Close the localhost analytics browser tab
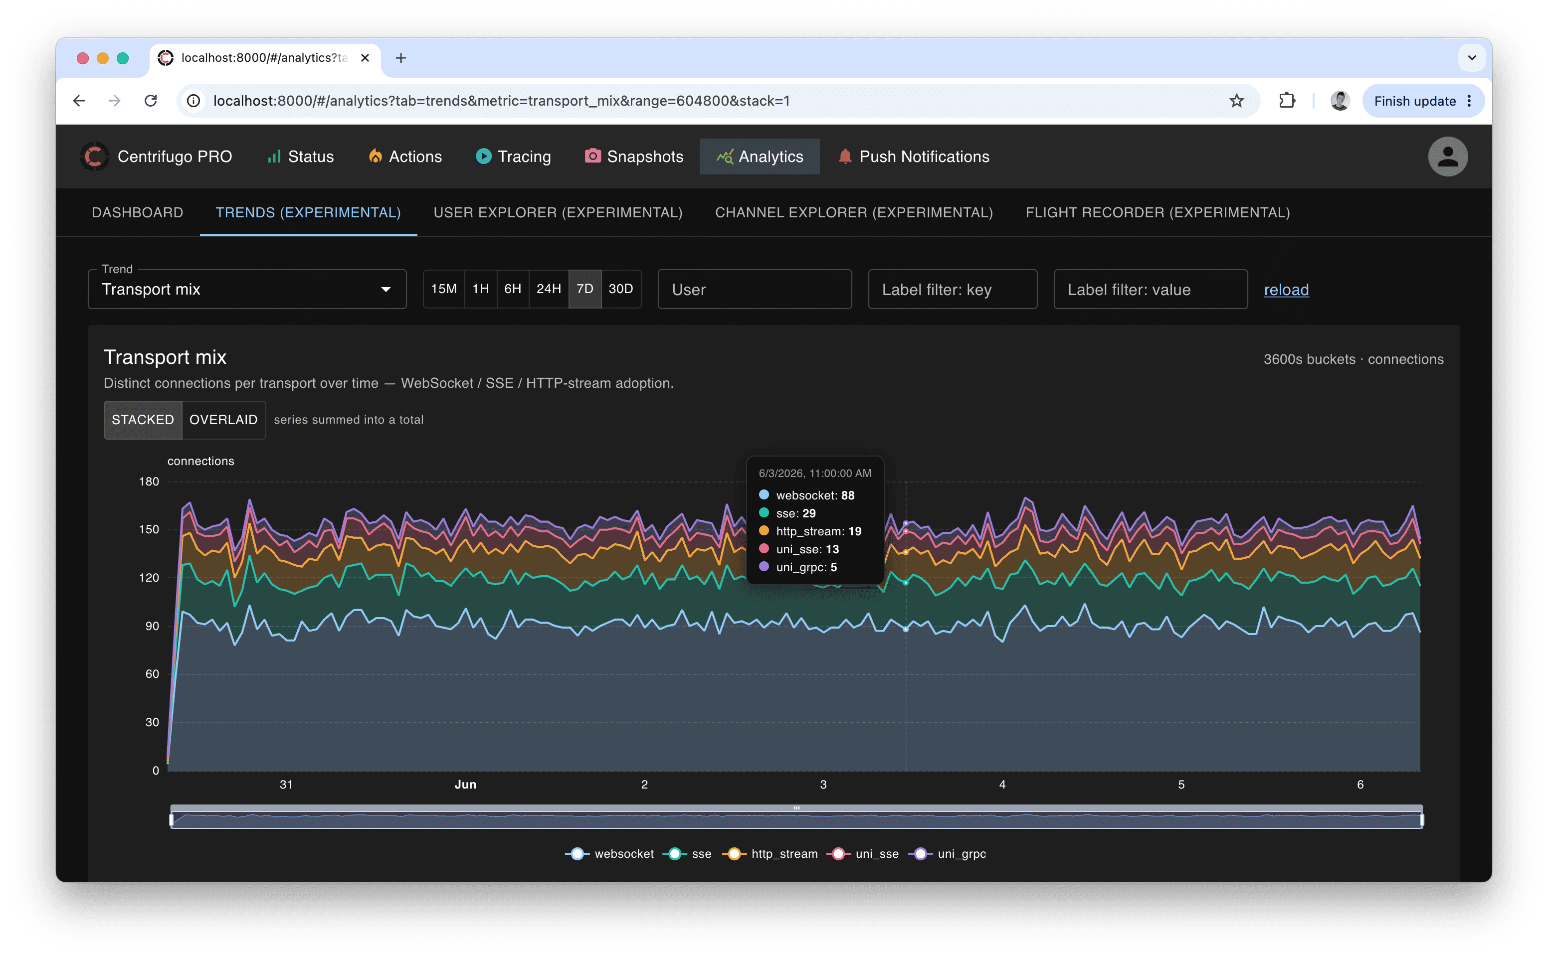This screenshot has width=1548, height=956. [365, 58]
